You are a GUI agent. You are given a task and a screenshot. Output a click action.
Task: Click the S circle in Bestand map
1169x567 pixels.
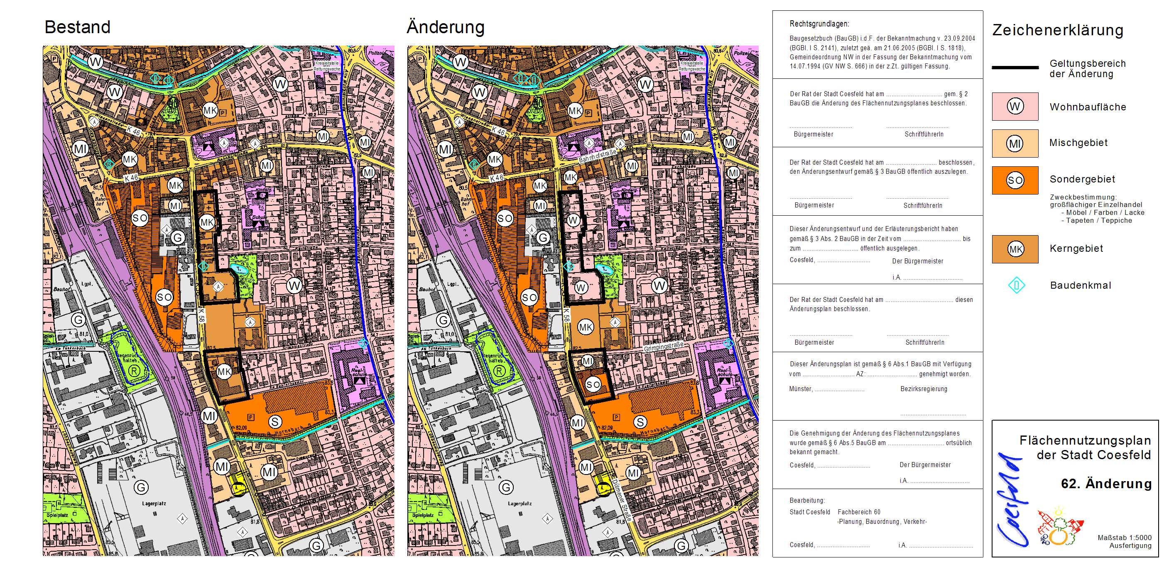(x=274, y=421)
